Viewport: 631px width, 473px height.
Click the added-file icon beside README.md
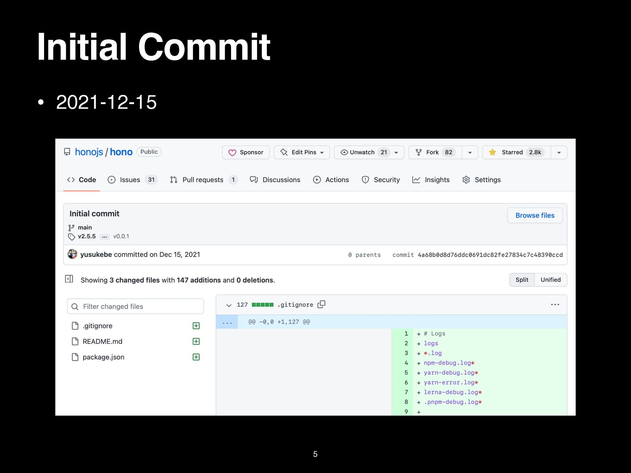pos(196,342)
